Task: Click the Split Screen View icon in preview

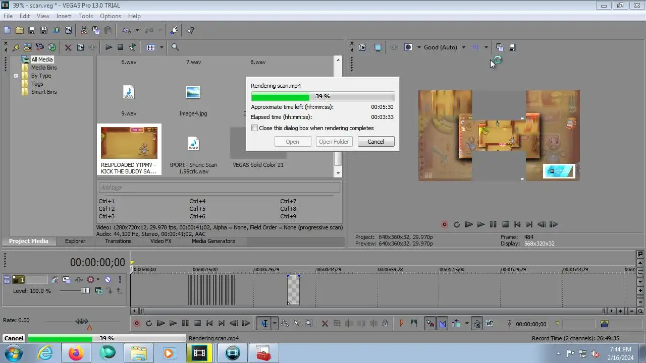Action: tap(408, 47)
